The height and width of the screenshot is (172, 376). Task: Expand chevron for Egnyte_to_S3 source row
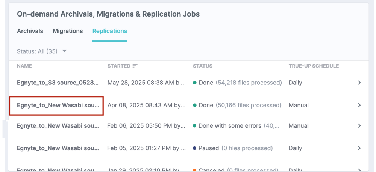[359, 83]
